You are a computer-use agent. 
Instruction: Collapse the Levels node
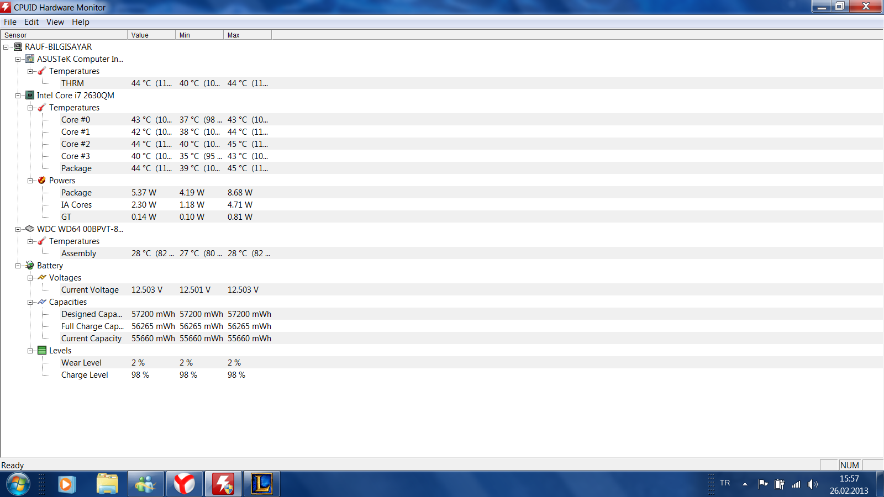[30, 351]
